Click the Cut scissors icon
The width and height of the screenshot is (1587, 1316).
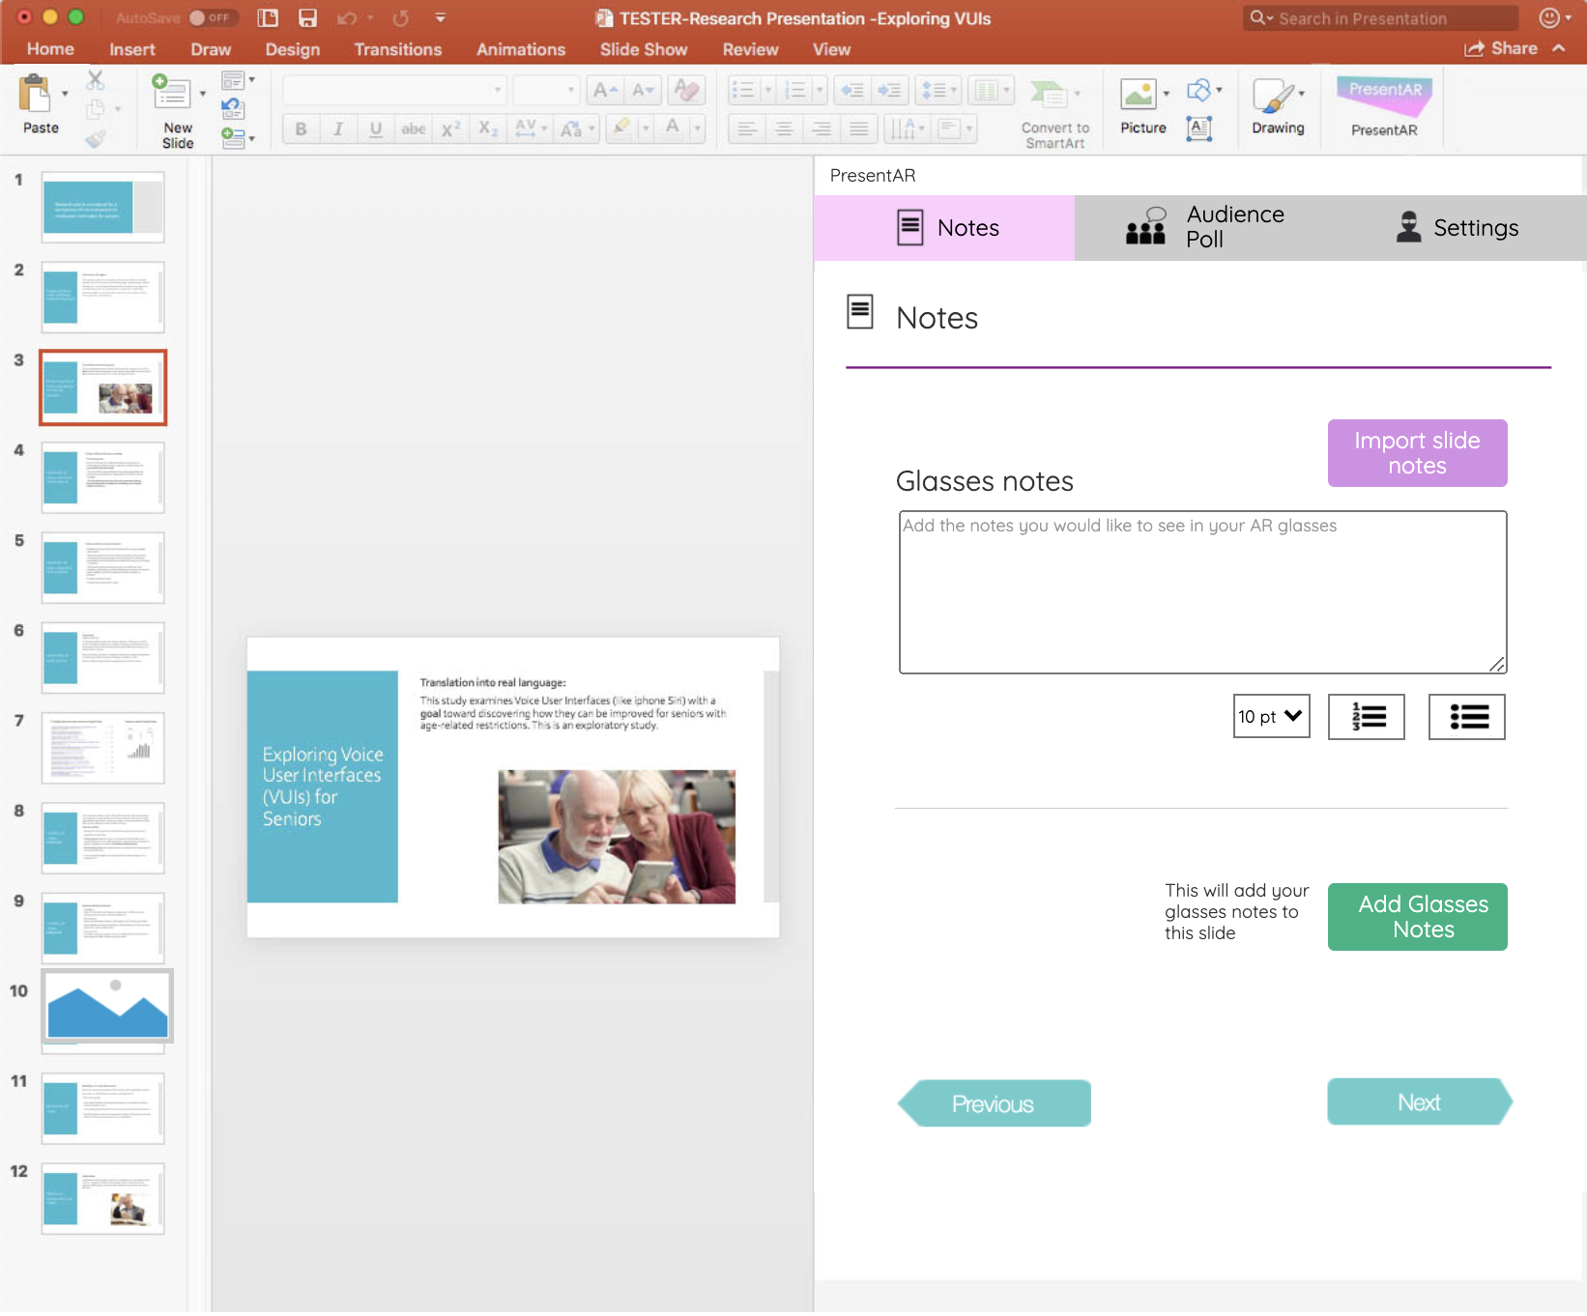pos(95,80)
